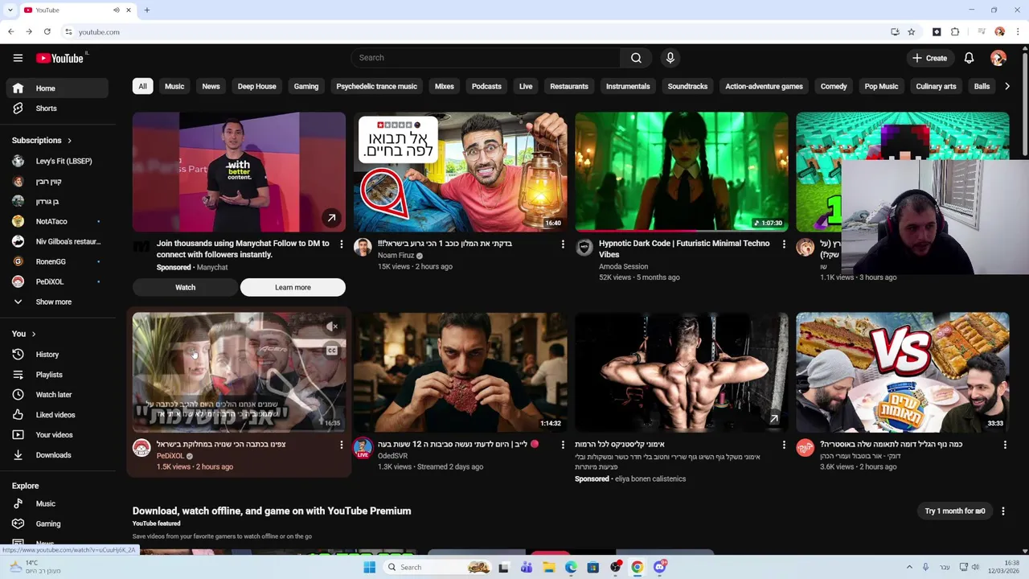The image size is (1029, 579).
Task: Click Try 1 month Premium button
Action: pos(955,511)
